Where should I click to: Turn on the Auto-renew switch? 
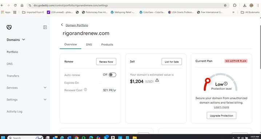(x=112, y=75)
